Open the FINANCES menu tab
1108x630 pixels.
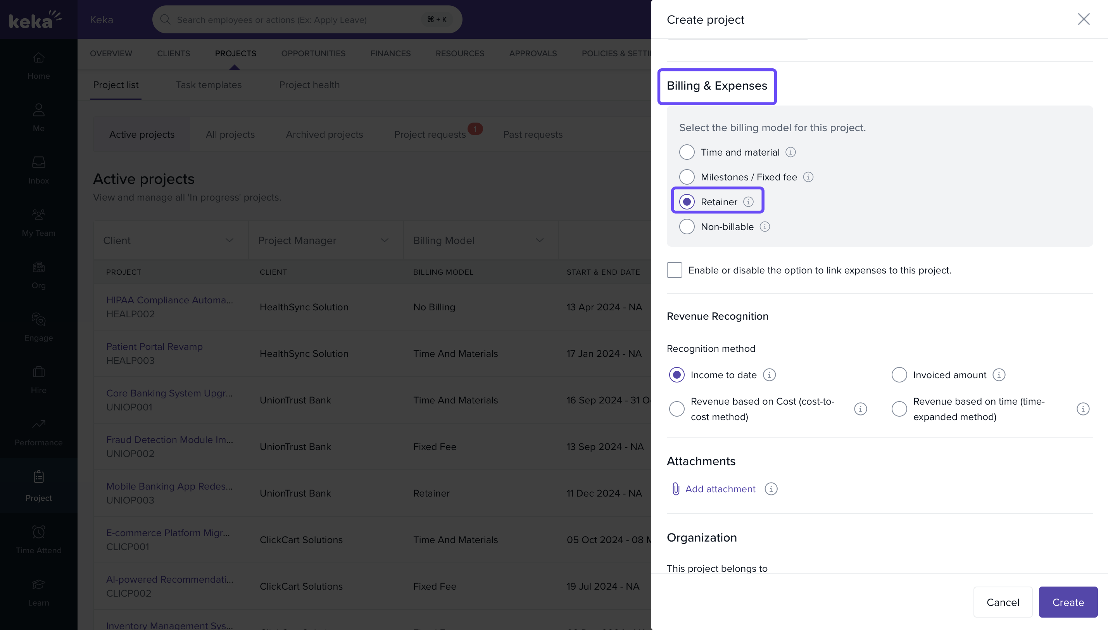(390, 53)
